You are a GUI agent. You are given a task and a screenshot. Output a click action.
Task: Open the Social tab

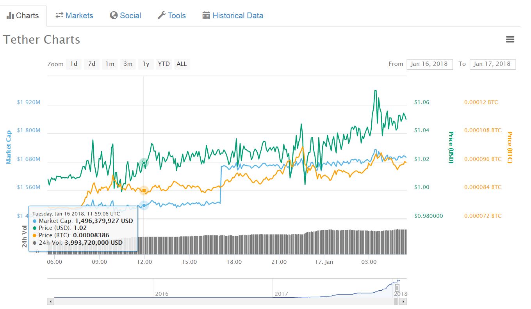(x=125, y=16)
